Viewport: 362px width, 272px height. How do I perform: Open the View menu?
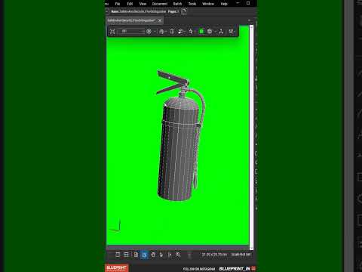click(143, 4)
